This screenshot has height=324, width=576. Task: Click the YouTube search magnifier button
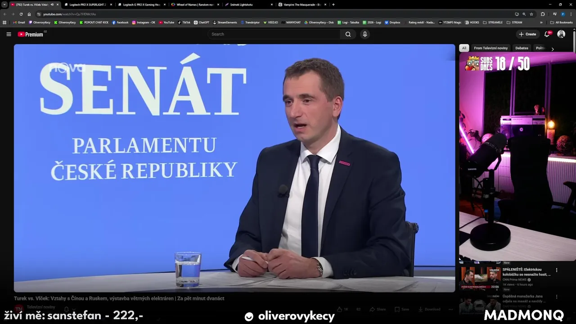(348, 34)
